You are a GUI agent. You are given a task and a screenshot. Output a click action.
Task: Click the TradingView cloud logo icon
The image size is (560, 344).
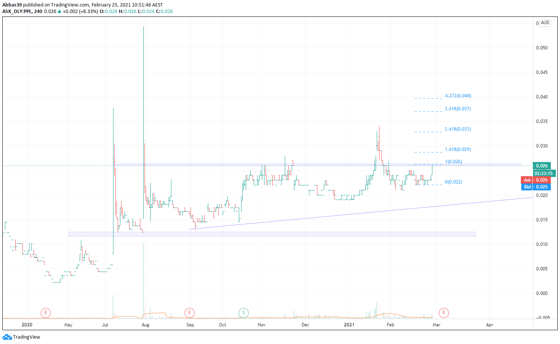pyautogui.click(x=7, y=337)
